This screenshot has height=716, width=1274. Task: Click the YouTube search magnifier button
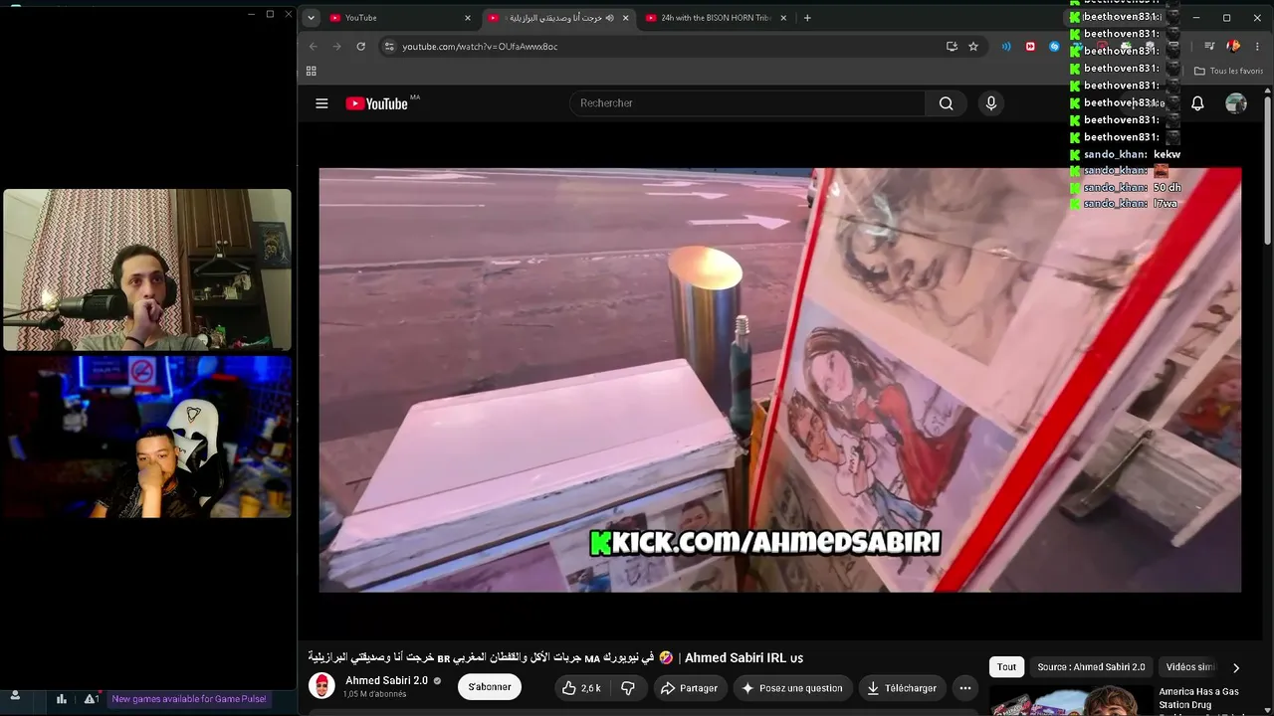coord(946,103)
